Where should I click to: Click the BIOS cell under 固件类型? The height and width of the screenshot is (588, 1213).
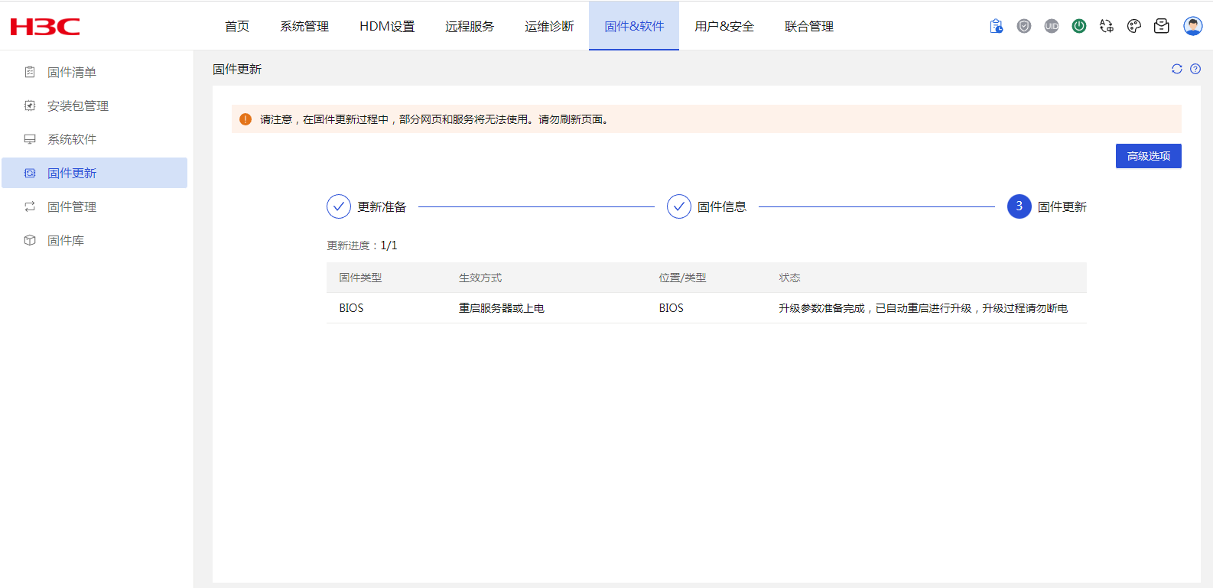pyautogui.click(x=352, y=308)
